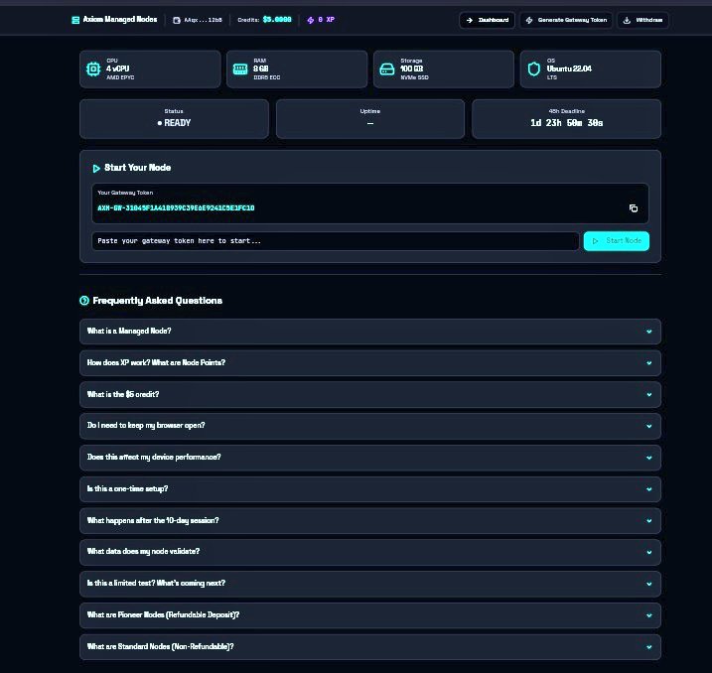The width and height of the screenshot is (712, 673).
Task: Expand 'Is this a limited test?' question
Action: (x=370, y=584)
